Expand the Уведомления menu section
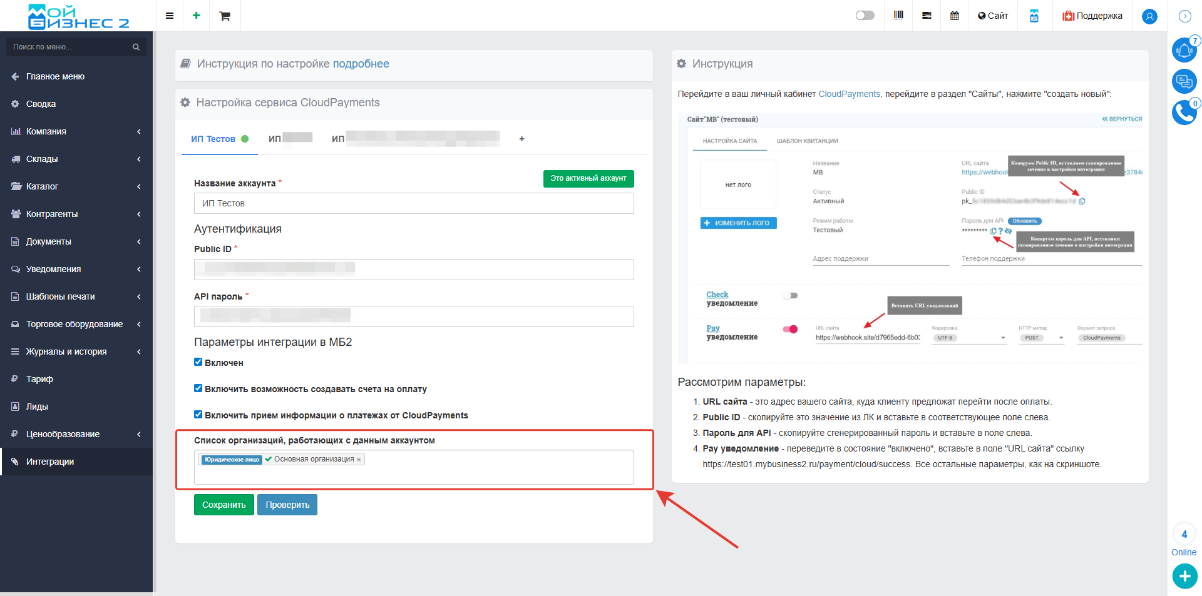Viewport: 1202px width, 596px height. (x=76, y=269)
